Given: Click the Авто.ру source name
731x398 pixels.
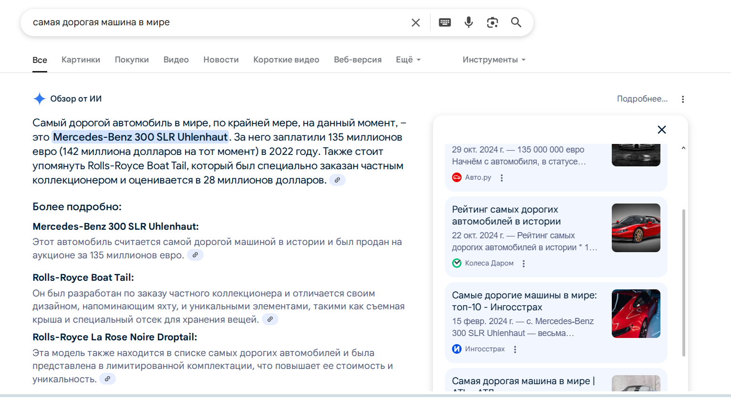Looking at the screenshot, I should [x=478, y=177].
